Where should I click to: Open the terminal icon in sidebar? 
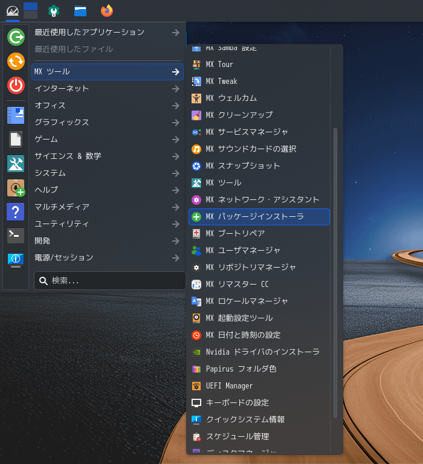tap(16, 236)
